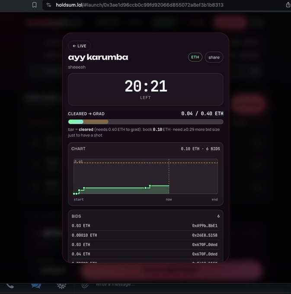
Task: Click bidder address 0x26E8…5158
Action: 205,235
